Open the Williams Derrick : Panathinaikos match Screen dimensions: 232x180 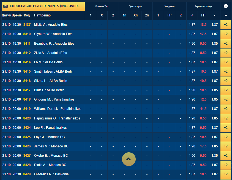(x=58, y=109)
